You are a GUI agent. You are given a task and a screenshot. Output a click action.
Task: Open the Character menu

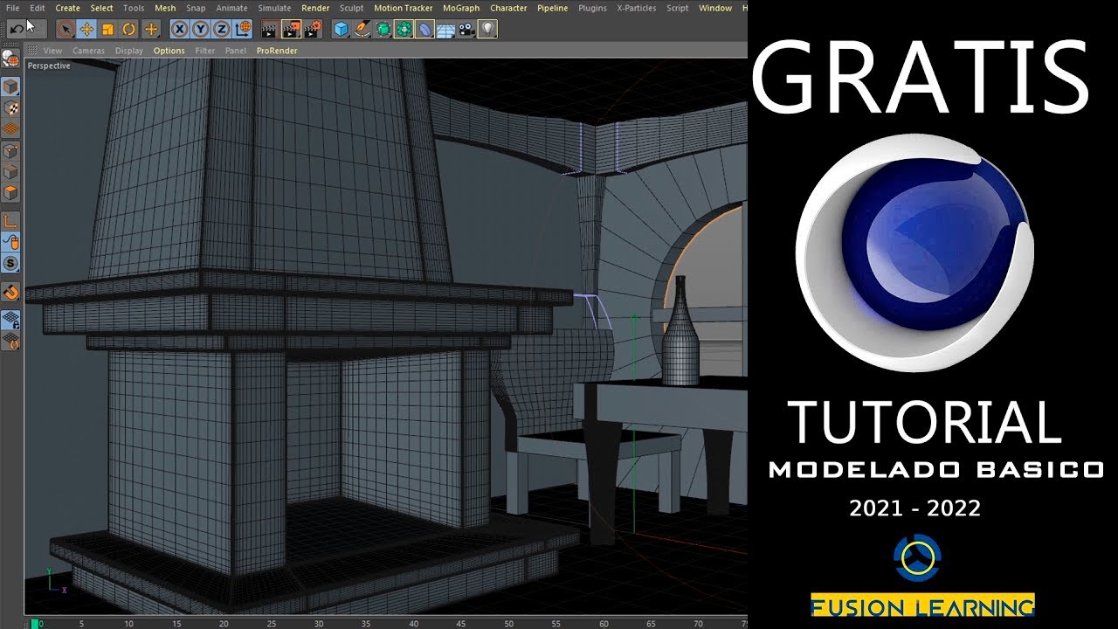(x=508, y=8)
